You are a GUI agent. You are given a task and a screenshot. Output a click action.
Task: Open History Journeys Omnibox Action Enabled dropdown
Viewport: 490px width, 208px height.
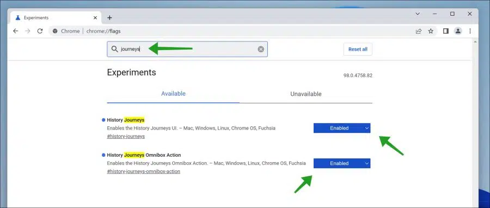click(342, 163)
